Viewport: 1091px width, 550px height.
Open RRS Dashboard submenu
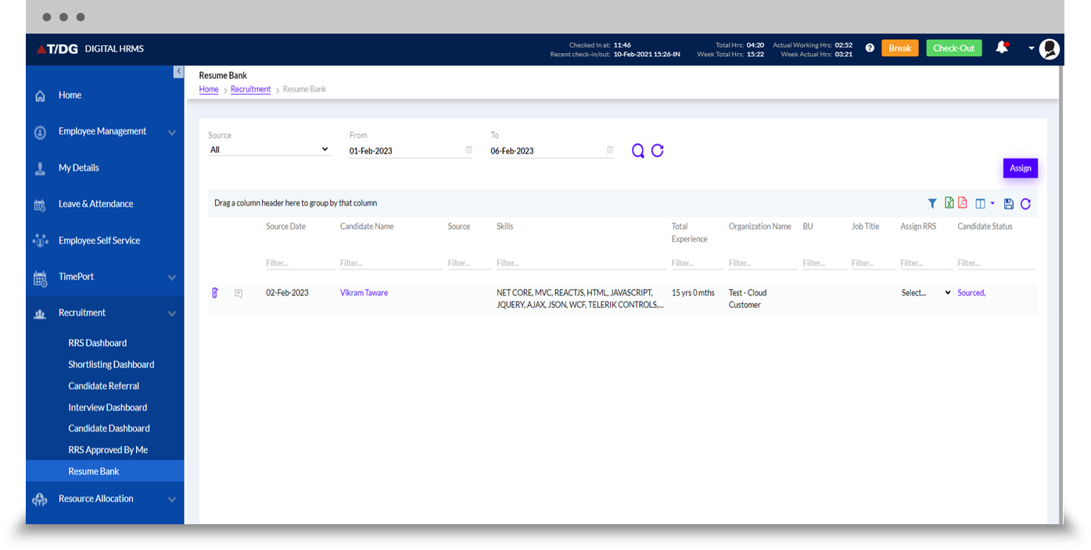[97, 343]
